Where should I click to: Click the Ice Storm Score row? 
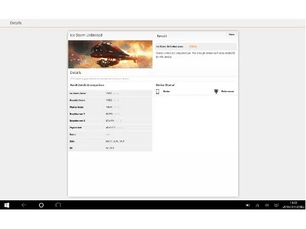[110, 93]
